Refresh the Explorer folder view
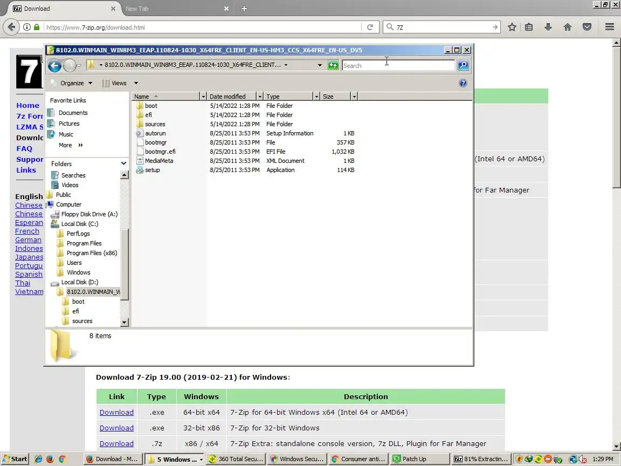Screen dimensions: 621x466 pos(334,65)
